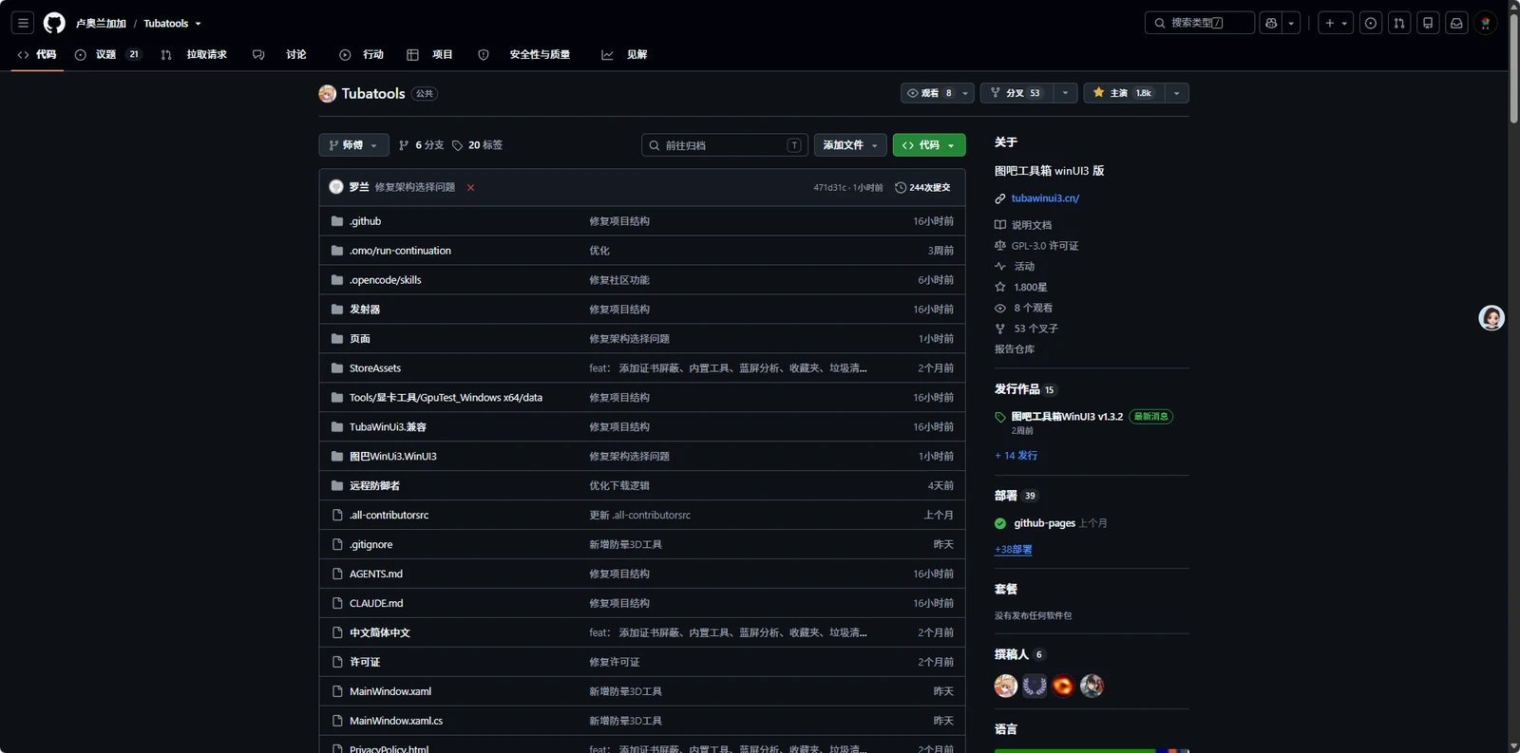This screenshot has height=753, width=1520.
Task: Switch to the 议题 (Issues) tab
Action: point(107,54)
